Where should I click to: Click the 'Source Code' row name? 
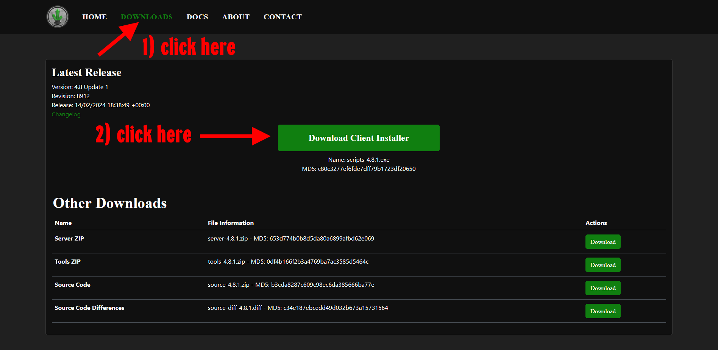click(x=72, y=285)
